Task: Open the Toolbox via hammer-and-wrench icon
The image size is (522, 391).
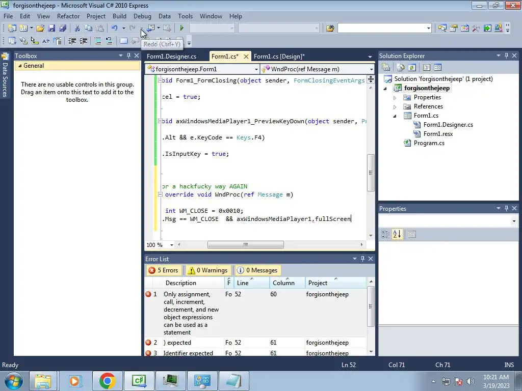Action: (x=476, y=29)
